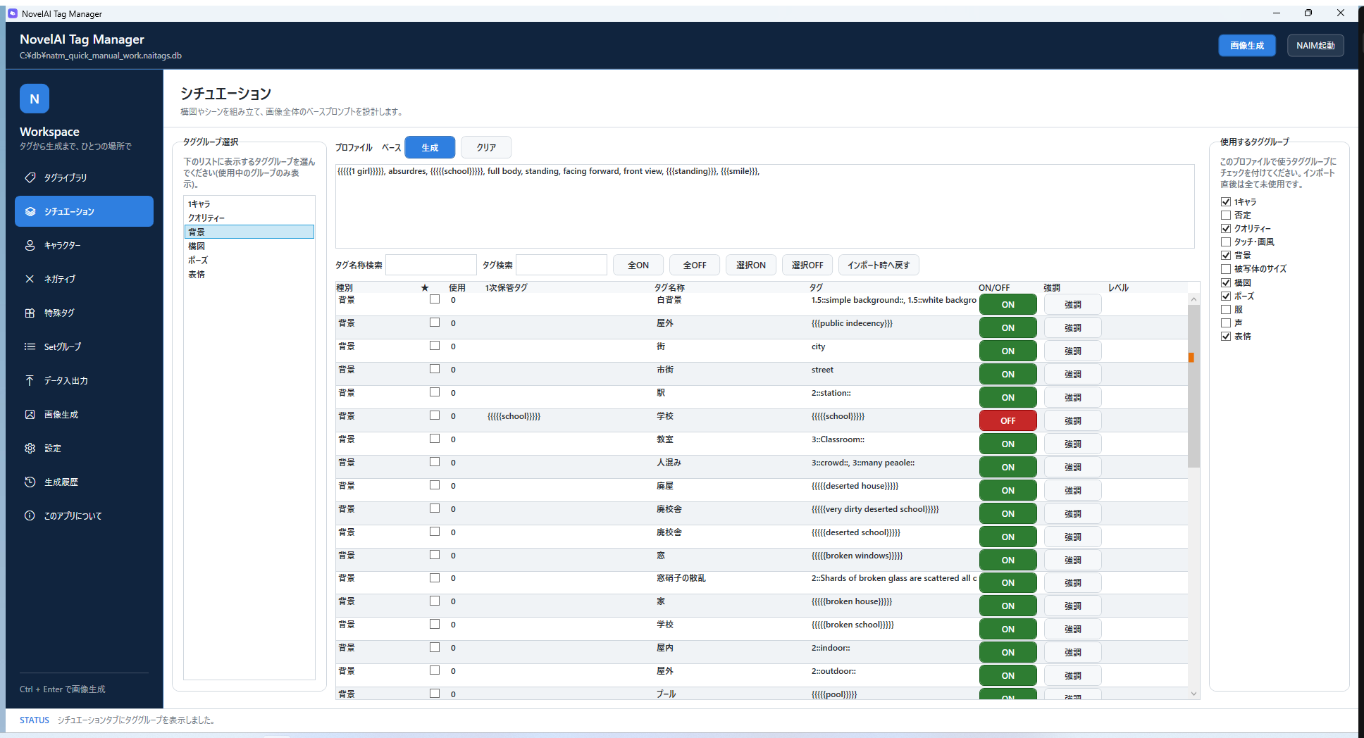Click the situation layers sidebar icon

click(30, 211)
